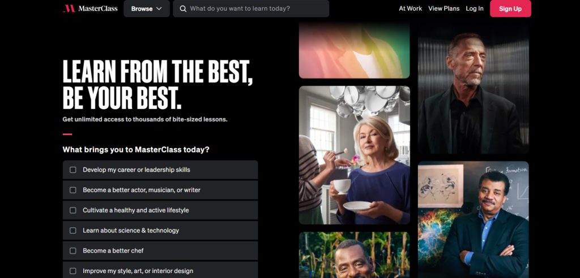Open the astrophysicist by chalkboard thumbnail
Screen dimensions: 580x278
pyautogui.click(x=474, y=220)
